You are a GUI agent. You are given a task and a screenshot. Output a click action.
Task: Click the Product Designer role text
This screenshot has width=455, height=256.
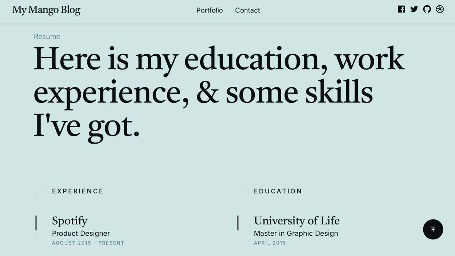(81, 233)
